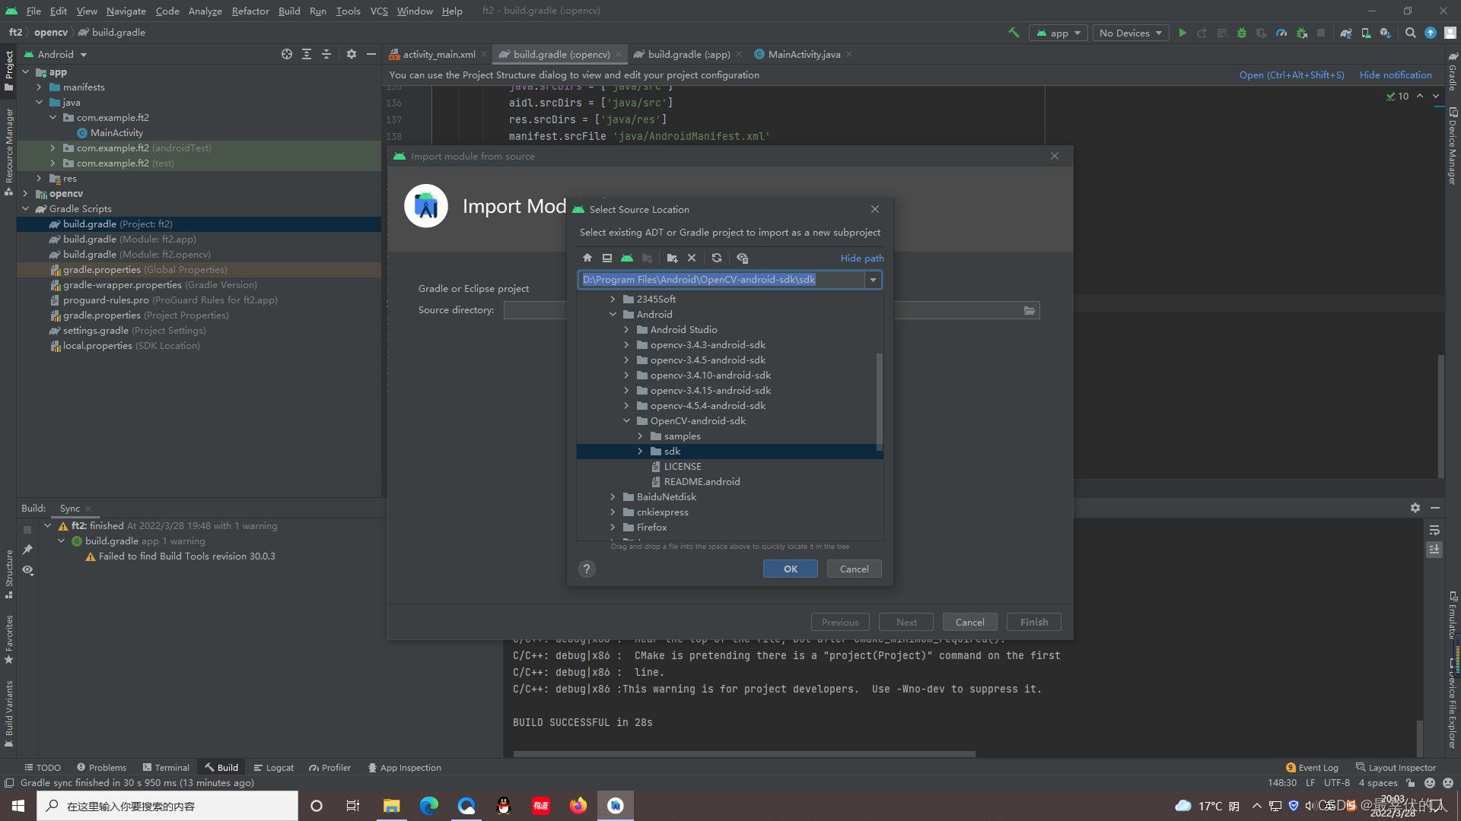Image resolution: width=1461 pixels, height=821 pixels.
Task: Click the Source directory input field
Action: click(534, 310)
